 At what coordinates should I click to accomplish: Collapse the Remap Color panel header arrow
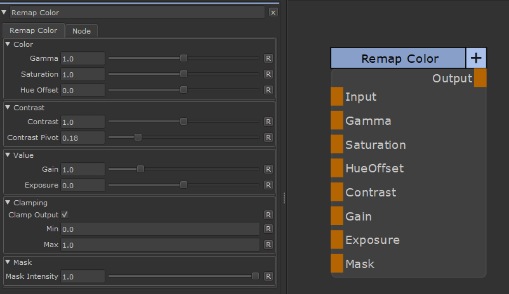[x=4, y=12]
